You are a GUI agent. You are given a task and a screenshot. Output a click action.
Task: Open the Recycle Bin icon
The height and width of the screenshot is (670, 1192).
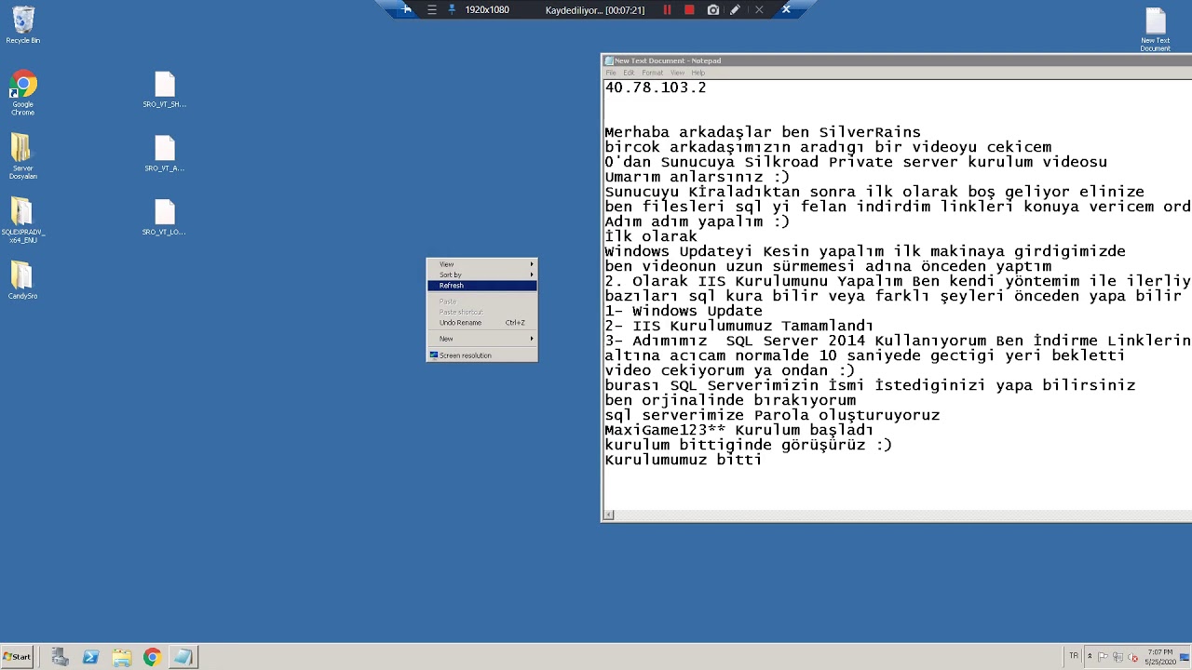click(x=23, y=25)
